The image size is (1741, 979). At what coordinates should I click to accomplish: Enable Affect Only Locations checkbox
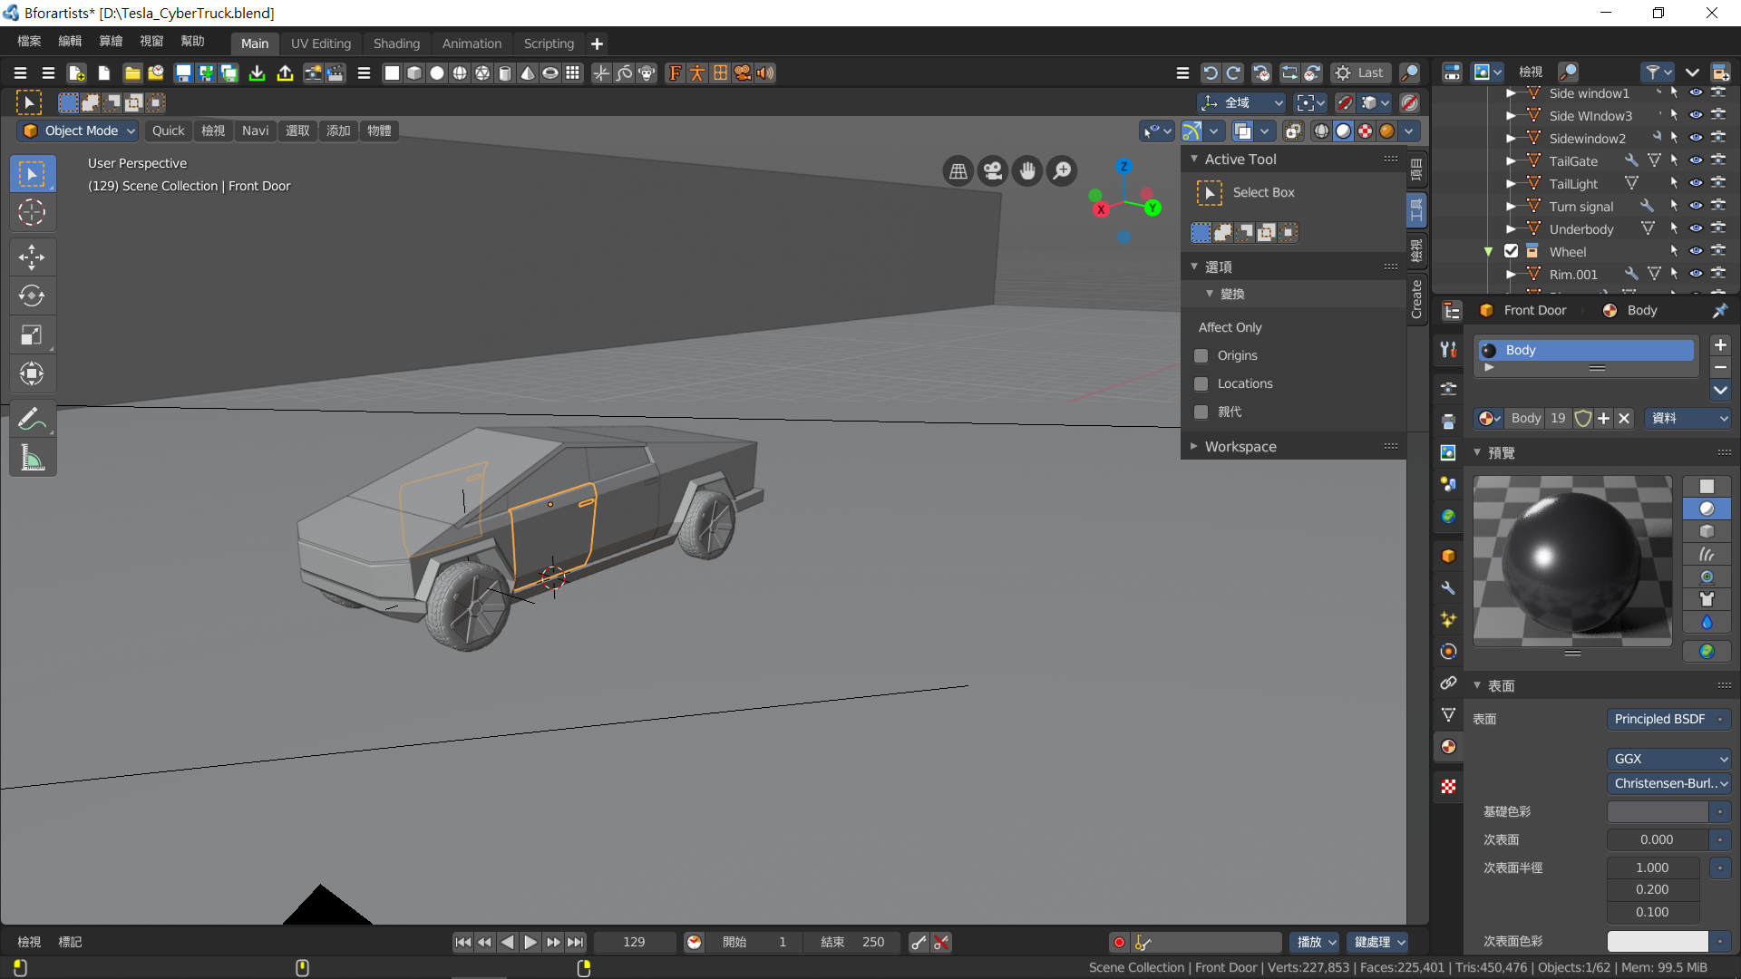coord(1201,383)
